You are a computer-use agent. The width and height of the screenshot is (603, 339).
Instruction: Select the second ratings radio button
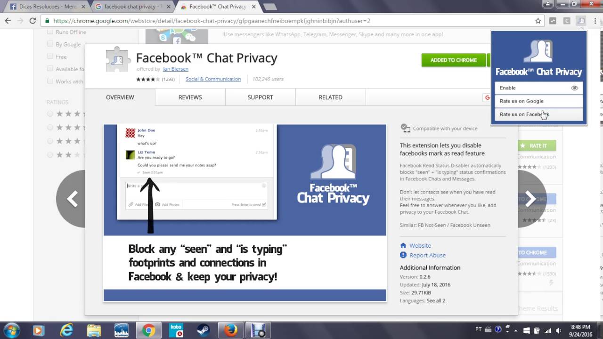50,127
